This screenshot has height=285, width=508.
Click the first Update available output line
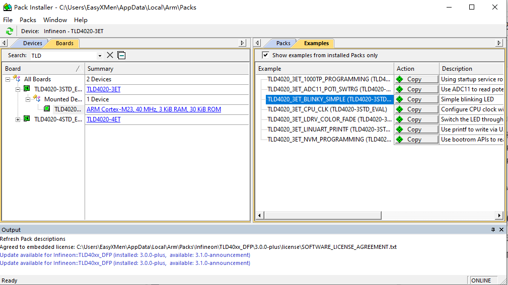tap(125, 255)
